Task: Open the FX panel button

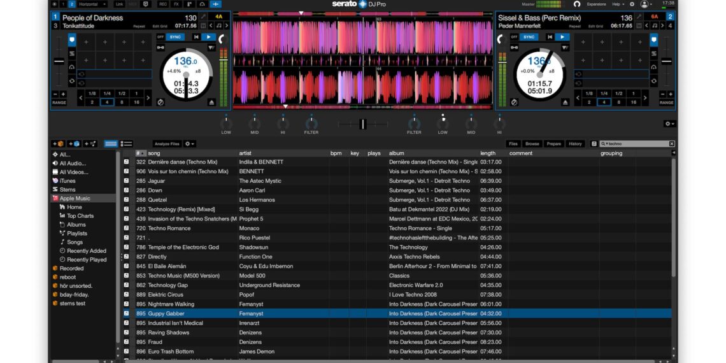Action: coord(176,4)
